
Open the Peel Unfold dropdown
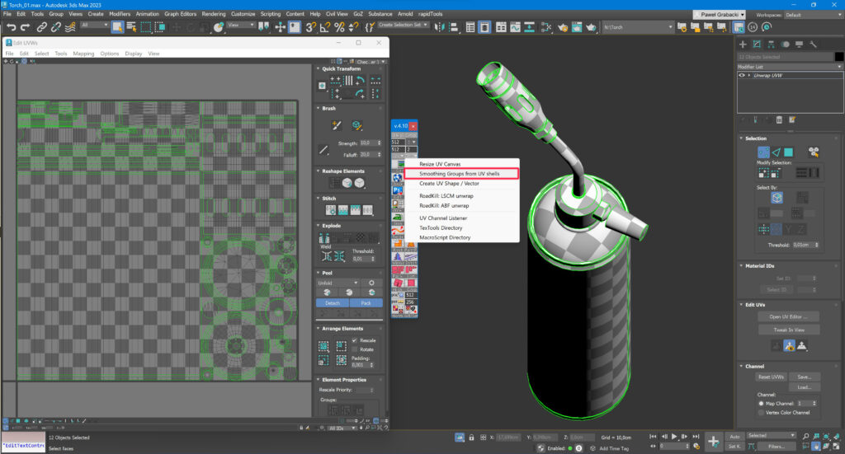click(x=338, y=283)
